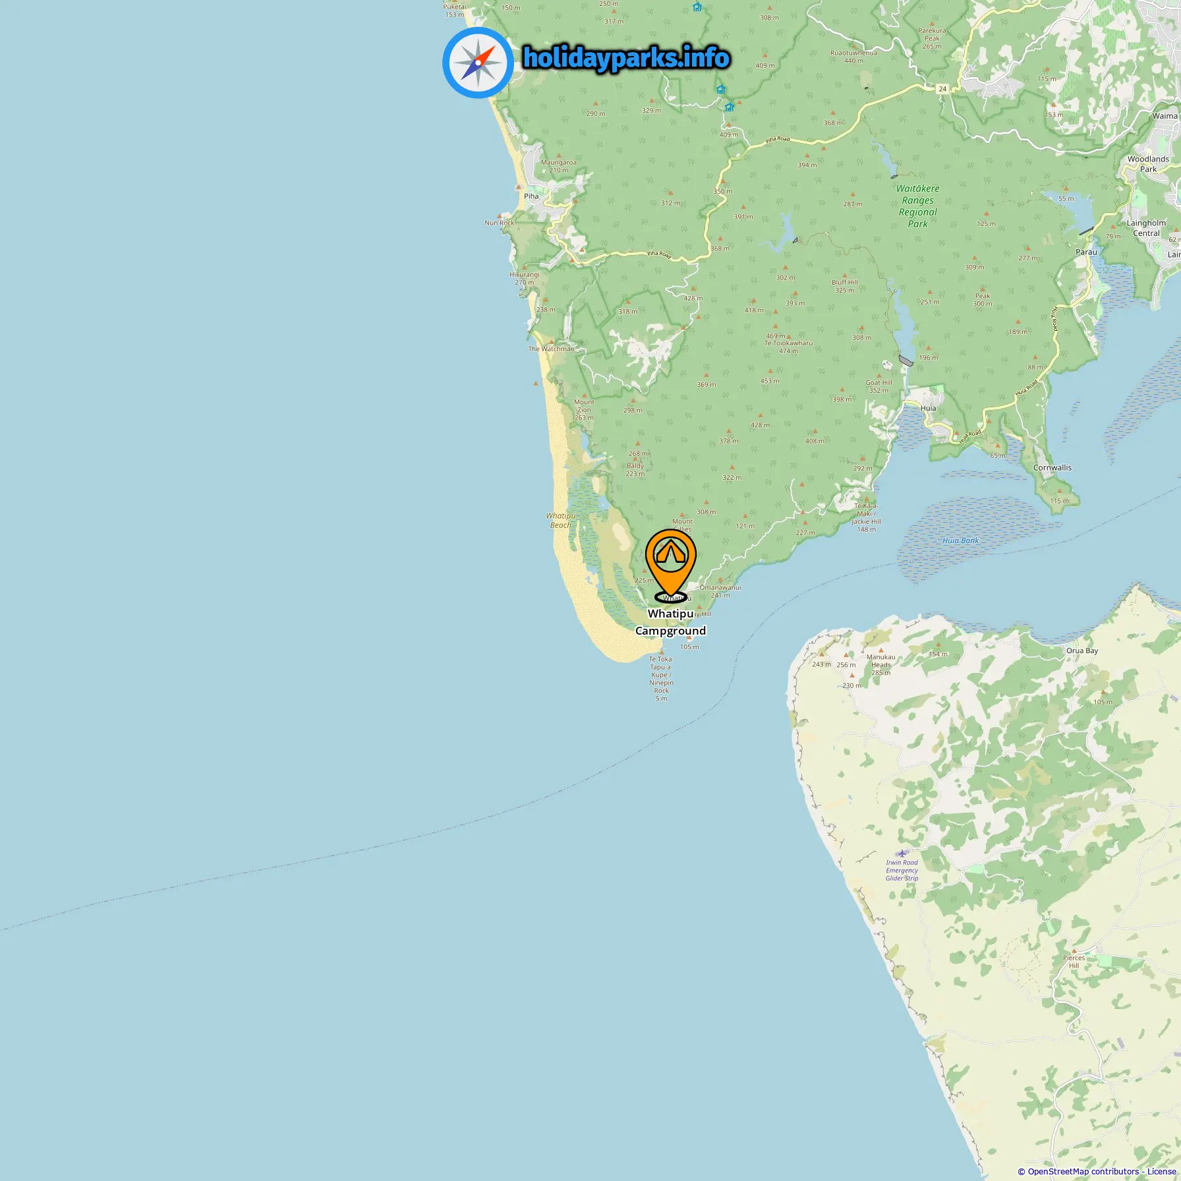Click the Irwin Road glider strip airplane icon

point(902,853)
